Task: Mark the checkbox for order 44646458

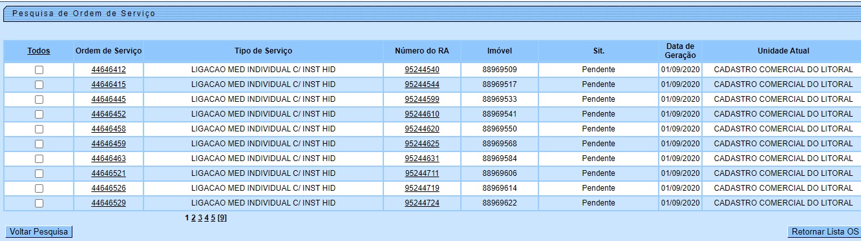Action: (x=39, y=129)
